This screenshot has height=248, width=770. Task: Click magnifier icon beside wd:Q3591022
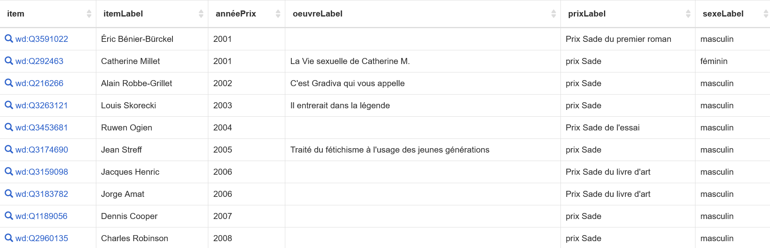9,39
